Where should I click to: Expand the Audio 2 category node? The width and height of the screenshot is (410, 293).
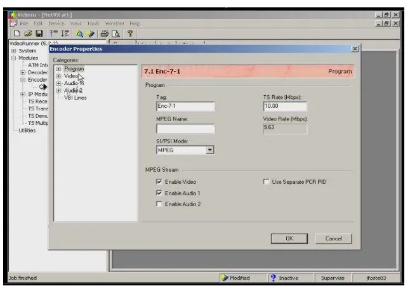coord(59,91)
